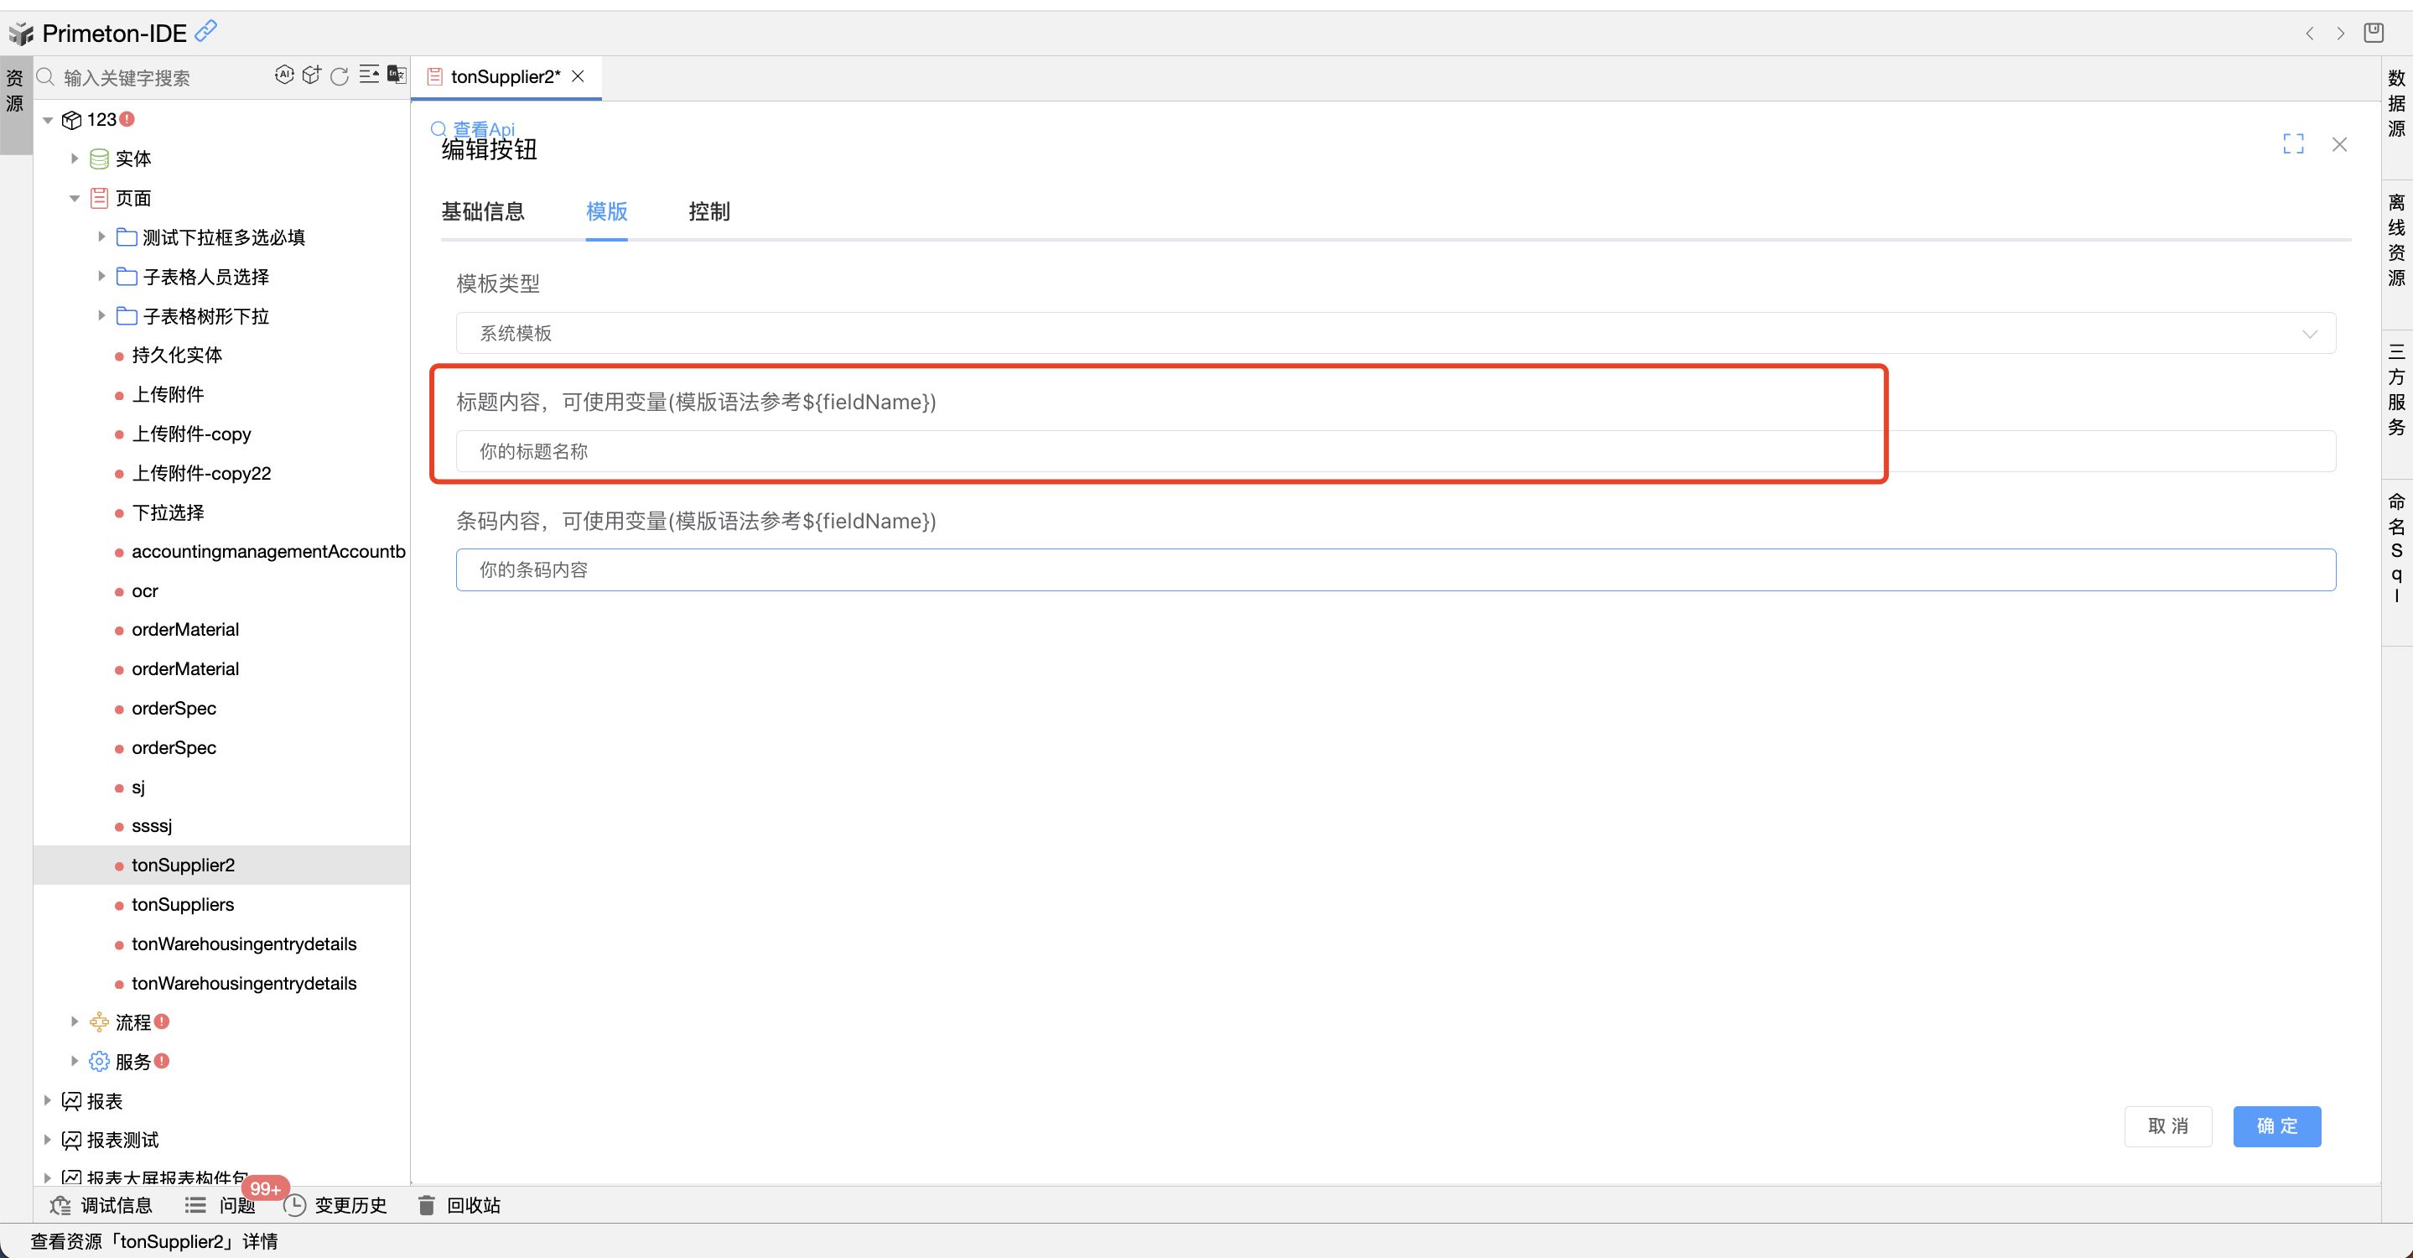Switch to the 基础信息 tab
The width and height of the screenshot is (2413, 1258).
(482, 211)
